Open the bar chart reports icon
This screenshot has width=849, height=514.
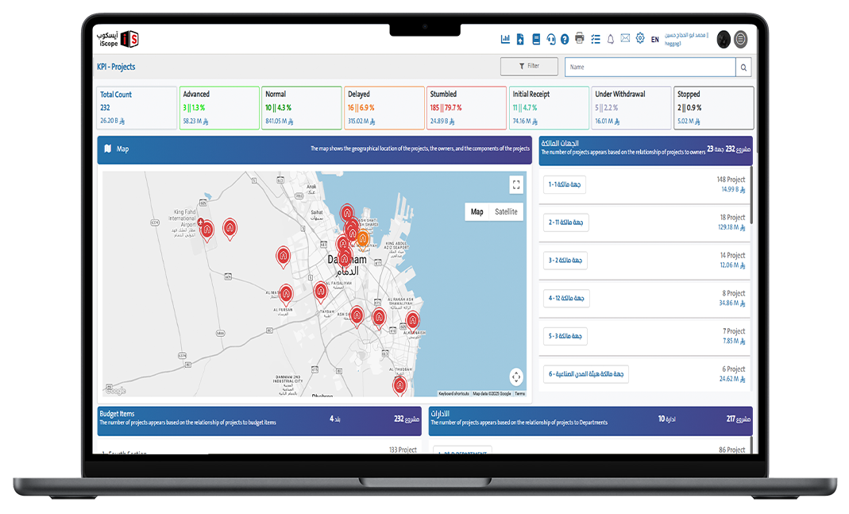(x=505, y=39)
